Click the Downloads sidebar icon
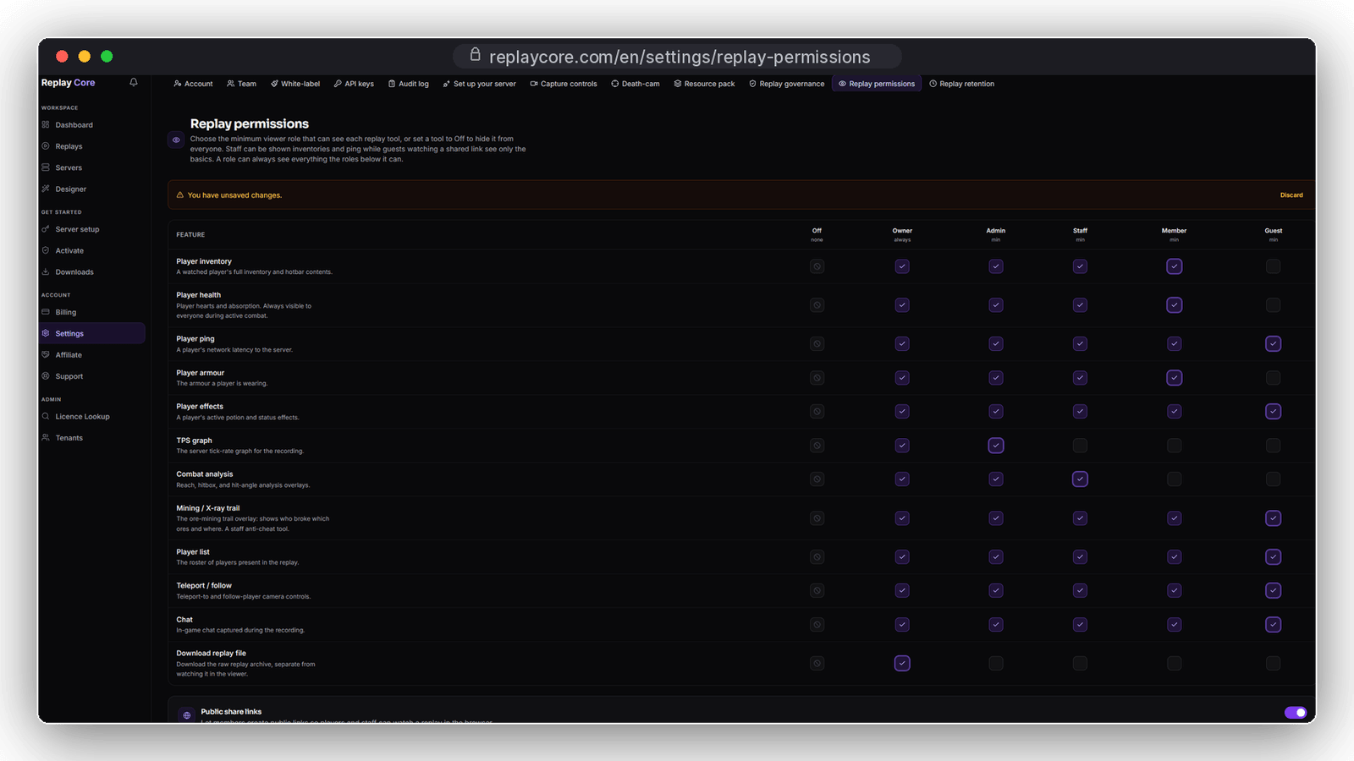1354x761 pixels. point(46,271)
